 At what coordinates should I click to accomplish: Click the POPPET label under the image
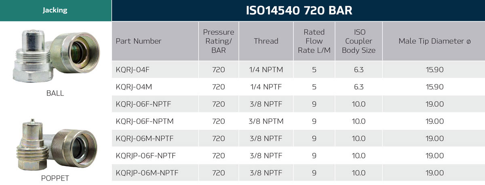(55, 178)
